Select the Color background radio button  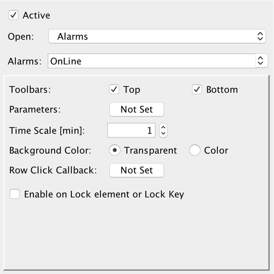pos(194,150)
